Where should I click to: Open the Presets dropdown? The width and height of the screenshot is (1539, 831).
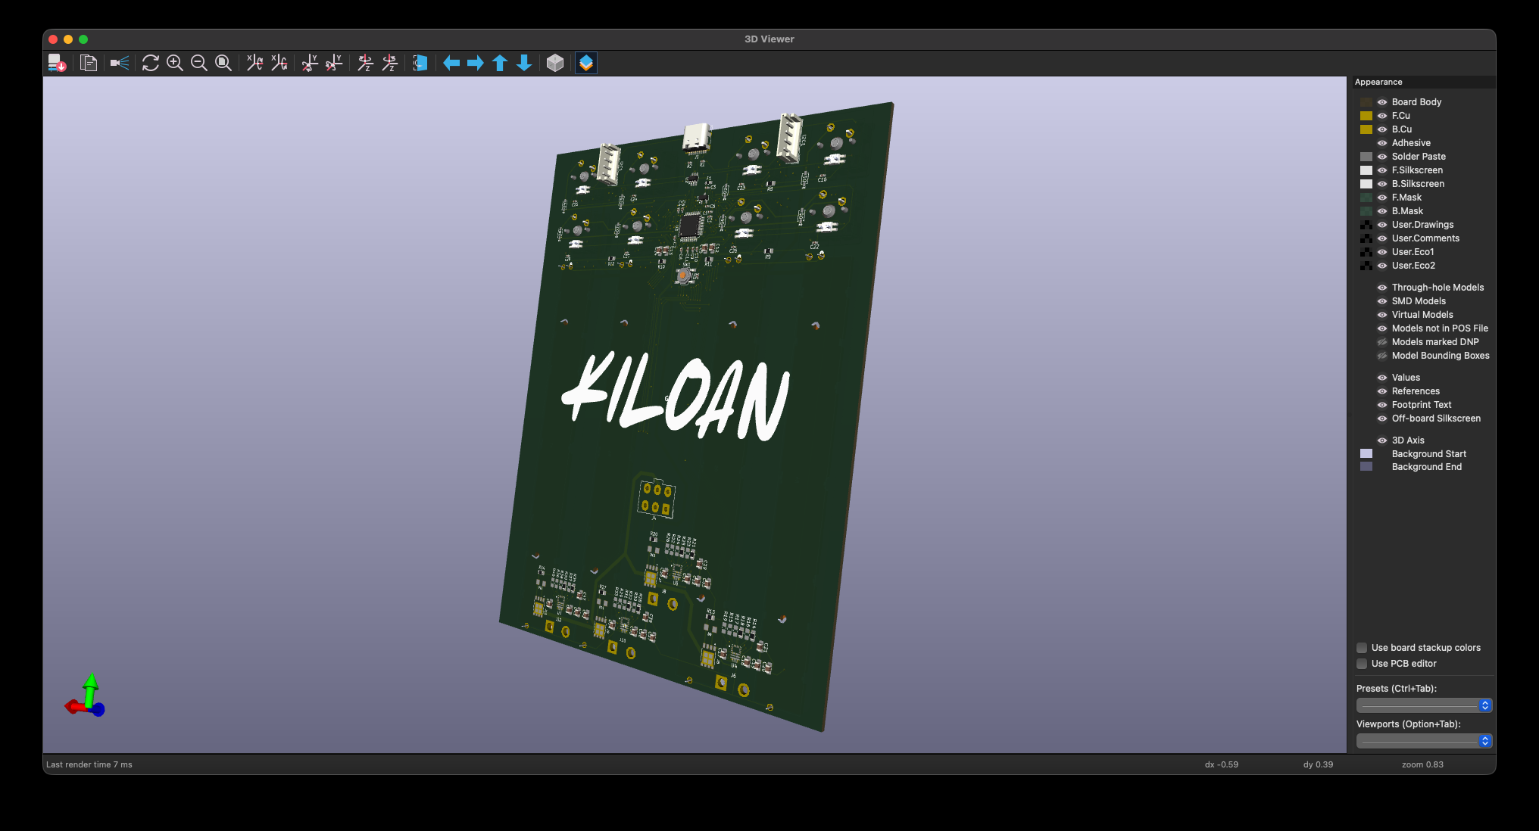[x=1424, y=705]
